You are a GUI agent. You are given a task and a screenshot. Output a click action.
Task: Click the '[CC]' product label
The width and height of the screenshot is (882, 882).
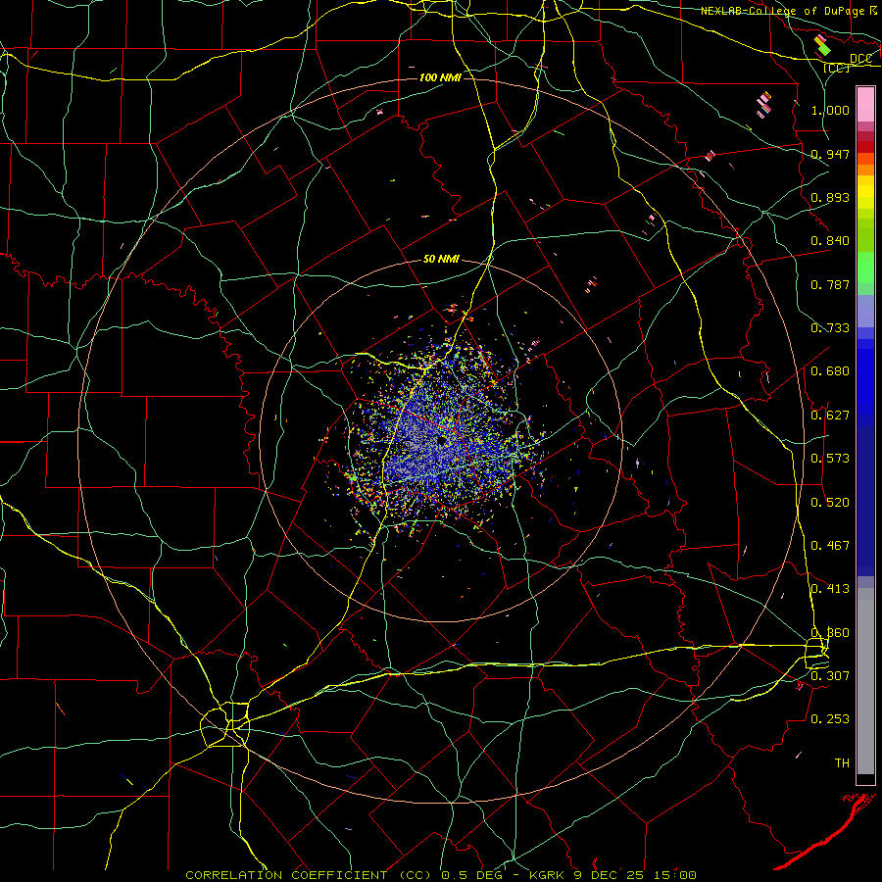click(x=837, y=68)
